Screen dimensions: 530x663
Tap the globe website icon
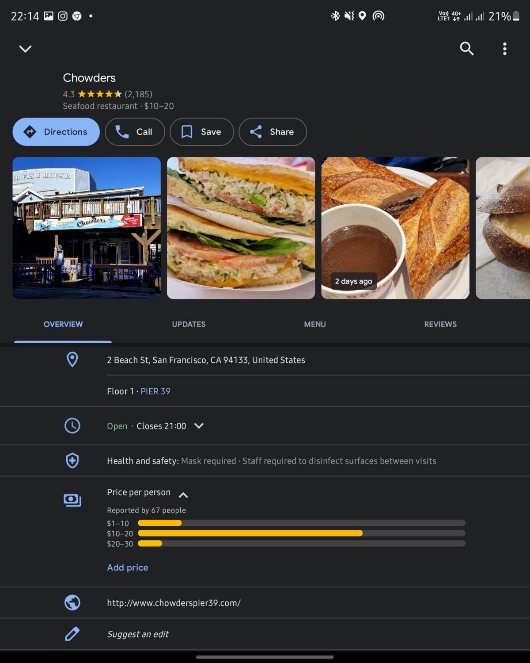click(x=72, y=602)
